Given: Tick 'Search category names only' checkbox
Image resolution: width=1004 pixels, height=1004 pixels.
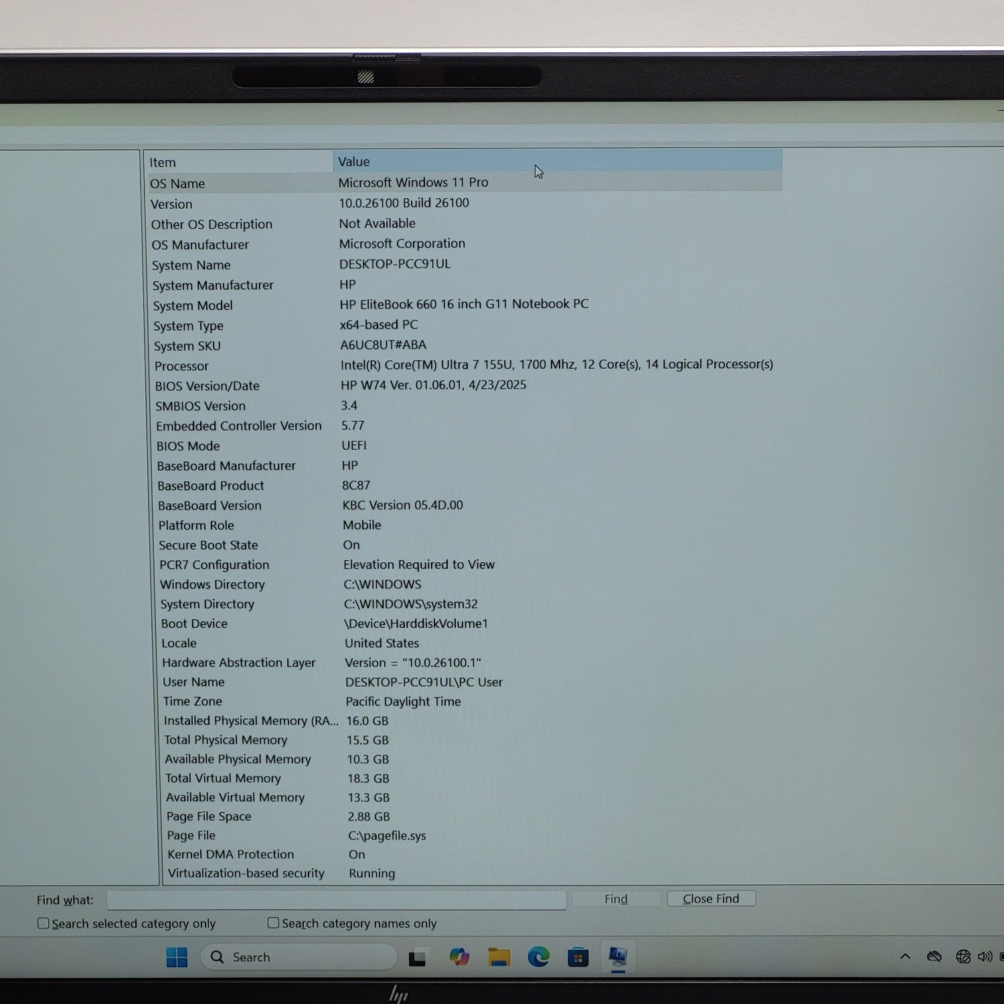Looking at the screenshot, I should pyautogui.click(x=273, y=923).
